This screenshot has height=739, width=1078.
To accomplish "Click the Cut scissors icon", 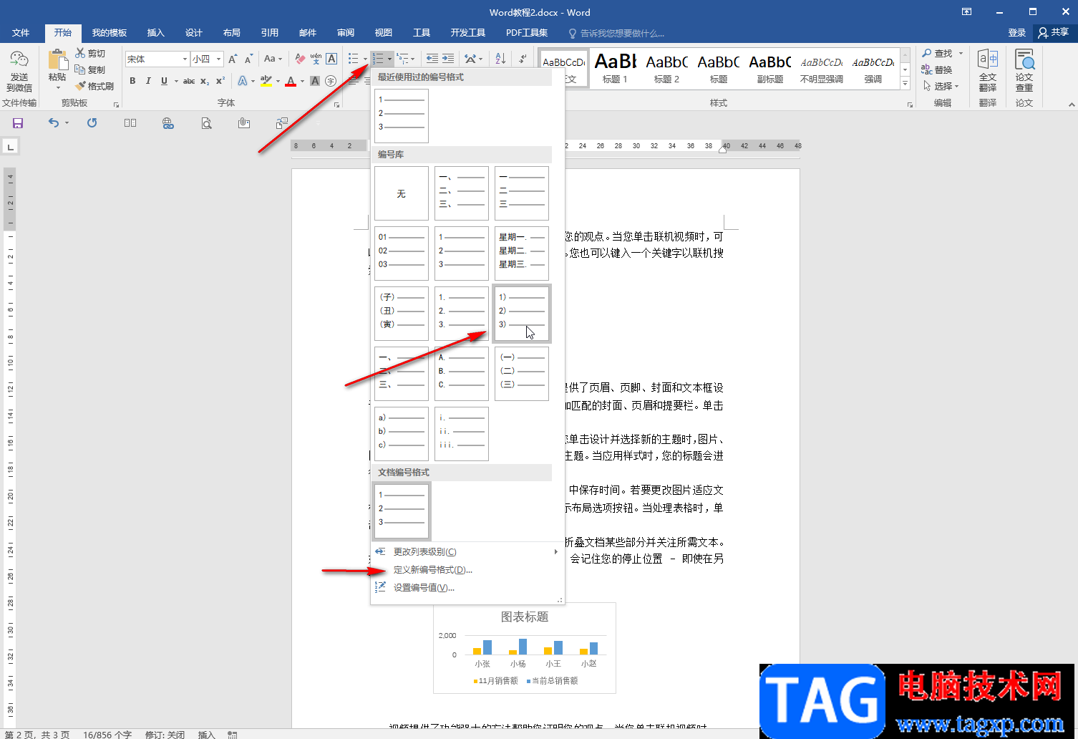I will tap(80, 53).
